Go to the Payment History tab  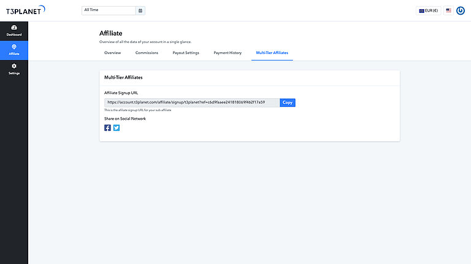click(228, 53)
